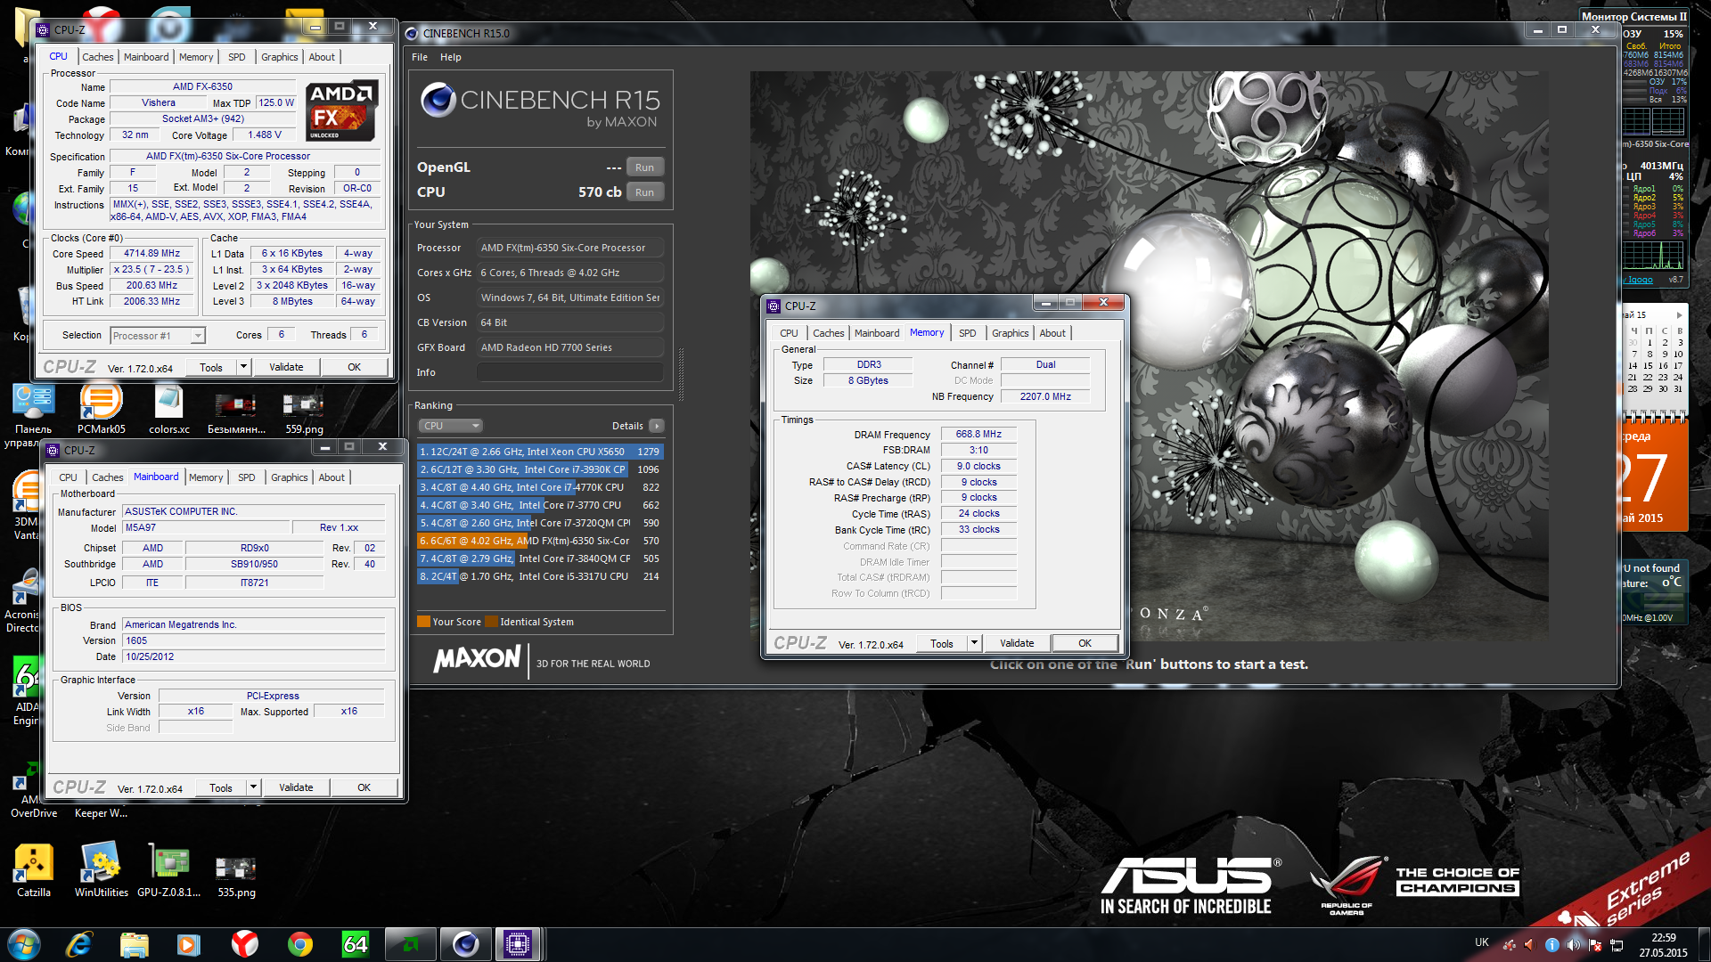Click UK language indicator in tray
The height and width of the screenshot is (962, 1711).
click(1482, 942)
